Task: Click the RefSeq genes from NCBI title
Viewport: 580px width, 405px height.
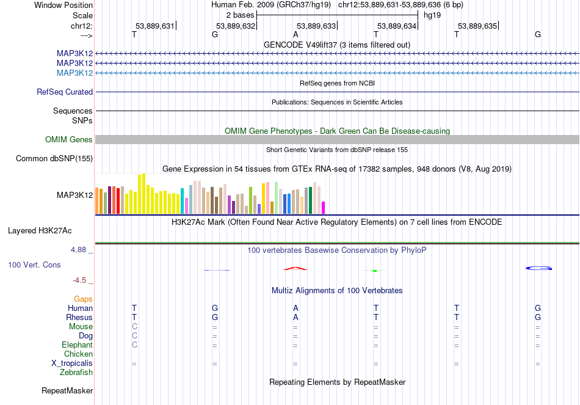Action: (337, 83)
